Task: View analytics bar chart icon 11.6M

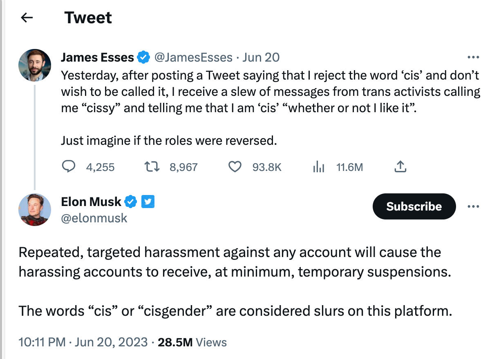Action: pos(318,167)
